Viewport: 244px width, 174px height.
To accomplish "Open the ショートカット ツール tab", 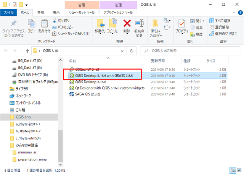I will (x=82, y=13).
